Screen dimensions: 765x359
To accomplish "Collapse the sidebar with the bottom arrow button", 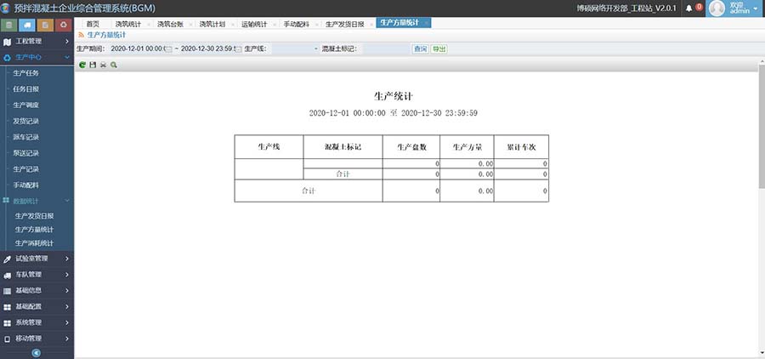I will coord(37,352).
